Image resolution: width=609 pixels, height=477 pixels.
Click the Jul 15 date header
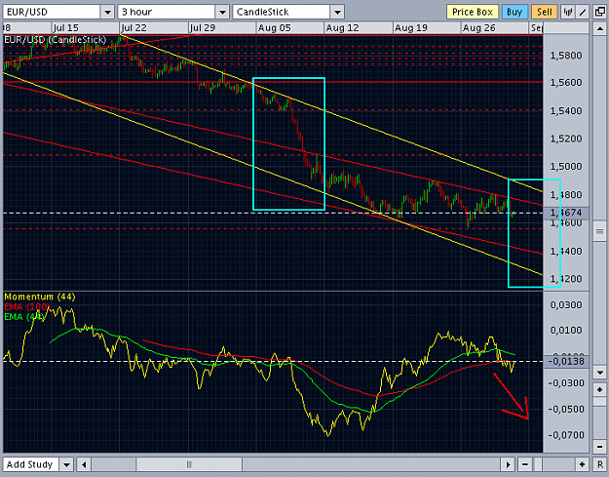65,28
